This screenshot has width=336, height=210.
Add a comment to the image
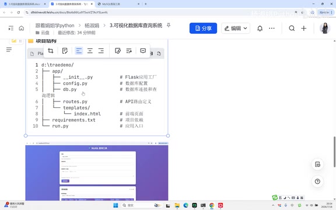[143, 51]
